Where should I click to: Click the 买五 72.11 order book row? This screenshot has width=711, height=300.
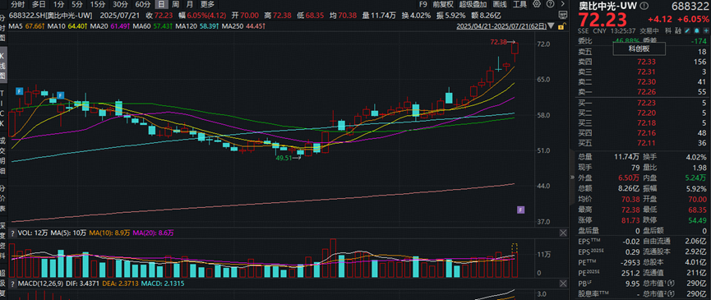642,143
